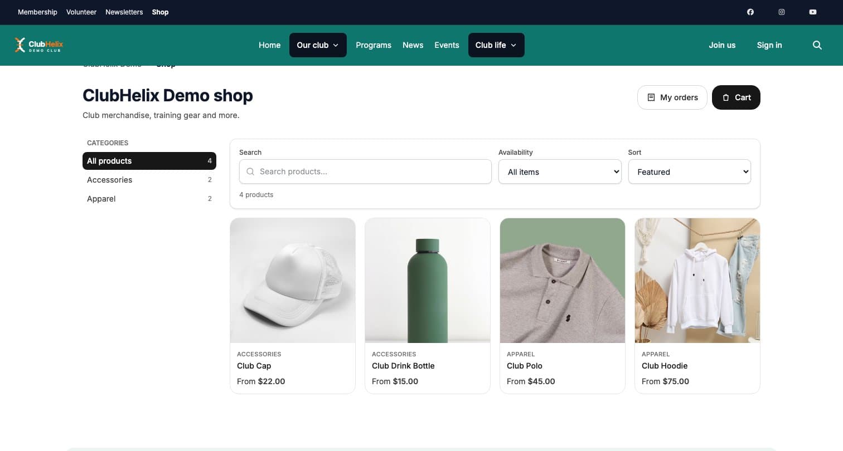Image resolution: width=843 pixels, height=451 pixels.
Task: Click the From $15.00 price
Action: point(395,381)
